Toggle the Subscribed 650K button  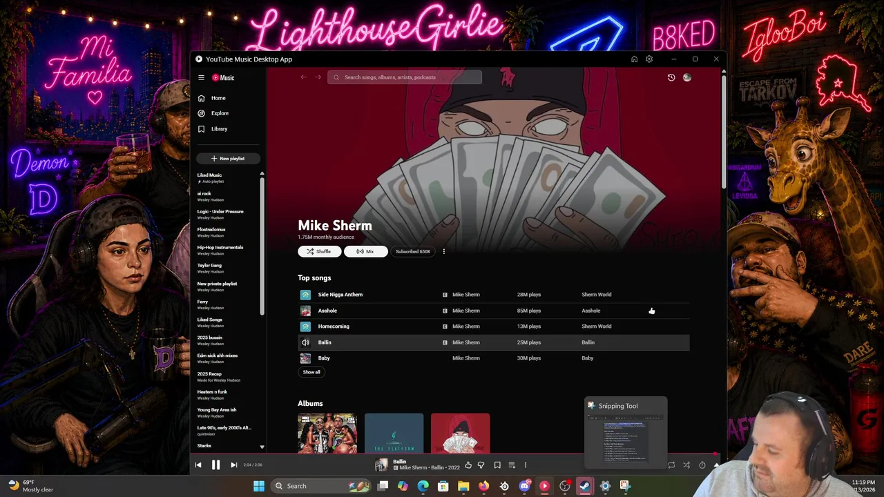coord(413,251)
